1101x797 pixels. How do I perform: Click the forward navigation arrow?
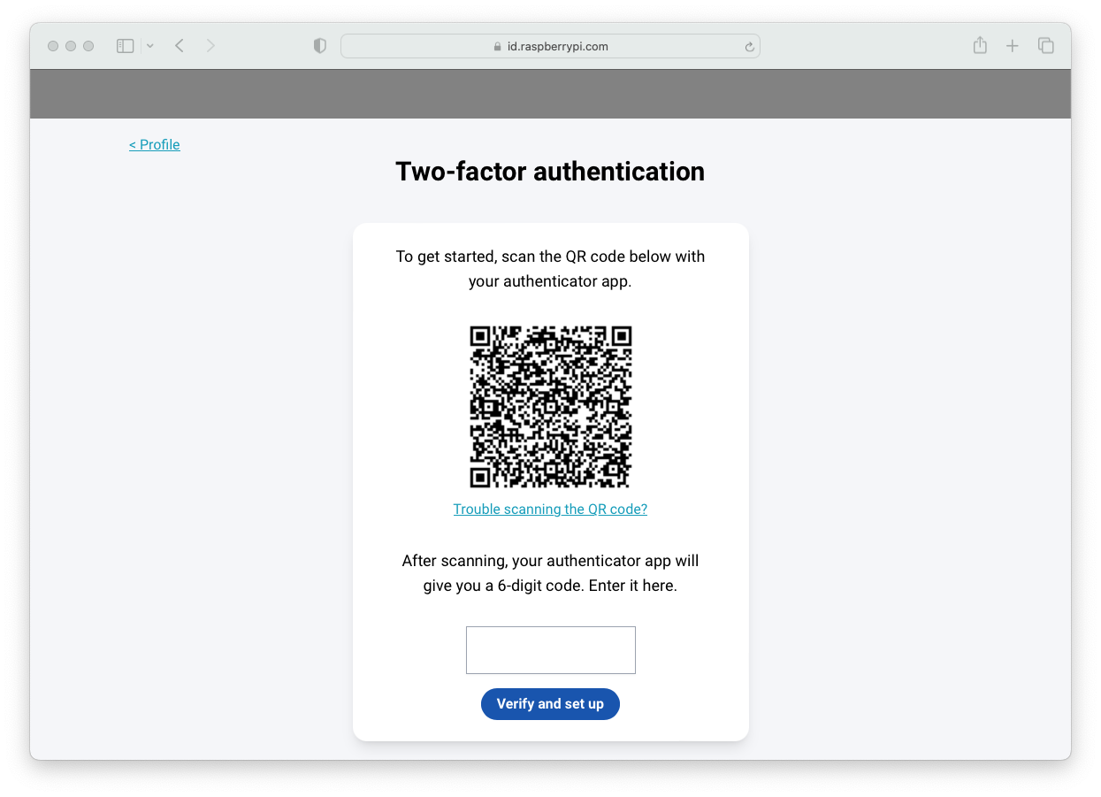point(210,45)
